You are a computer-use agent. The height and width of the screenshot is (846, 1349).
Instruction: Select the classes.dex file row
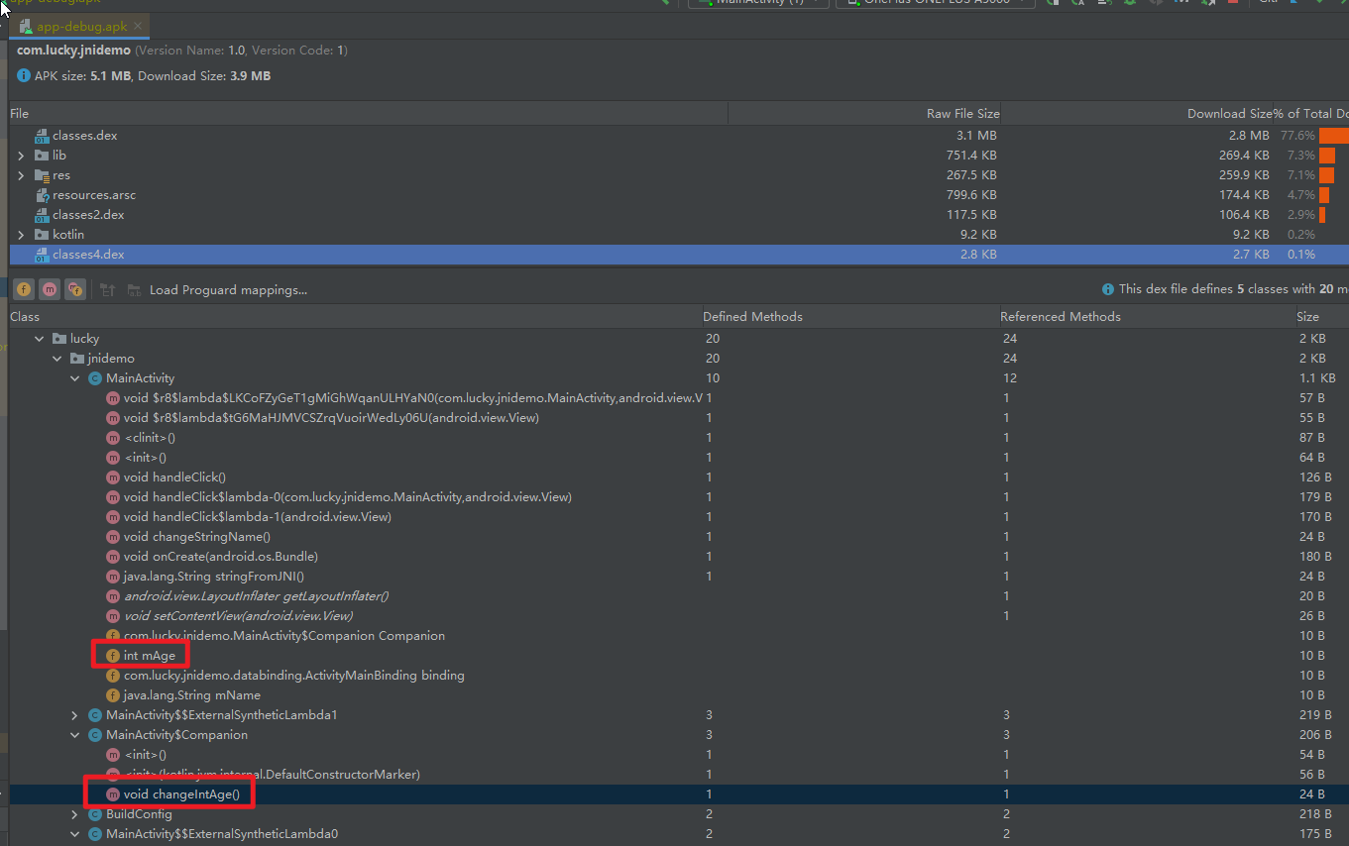pos(679,136)
